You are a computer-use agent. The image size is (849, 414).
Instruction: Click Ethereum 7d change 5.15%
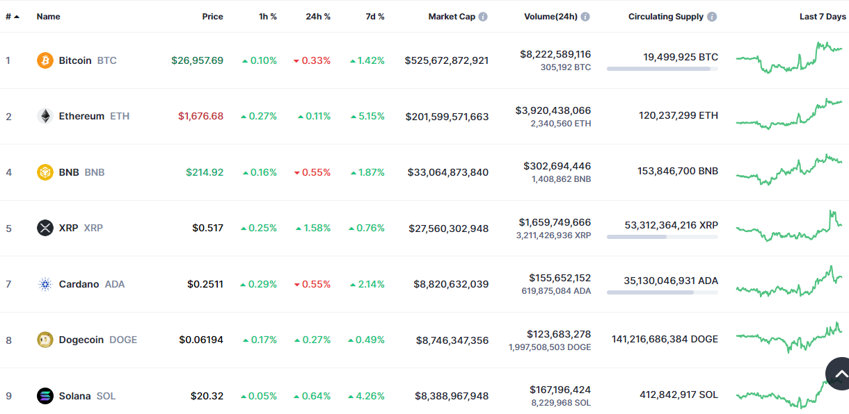point(367,116)
